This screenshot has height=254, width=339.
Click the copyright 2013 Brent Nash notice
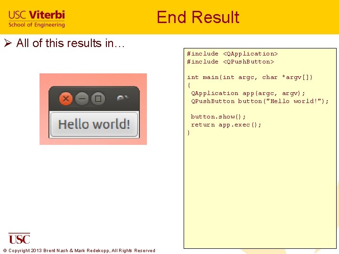coord(79,251)
